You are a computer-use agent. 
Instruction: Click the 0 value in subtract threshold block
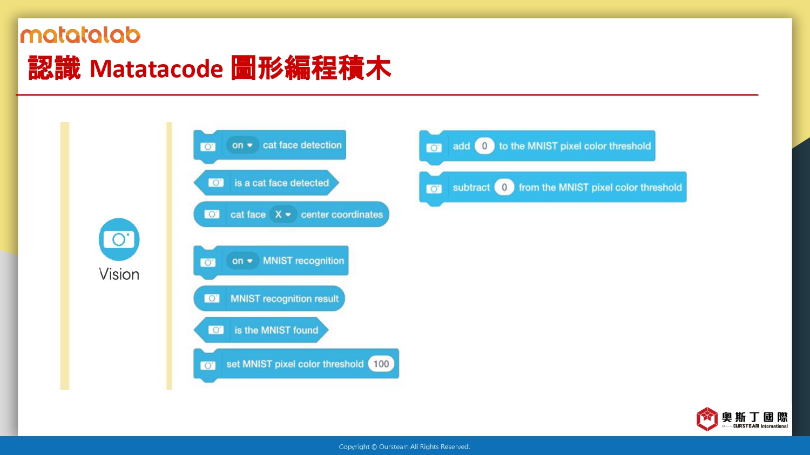[504, 188]
